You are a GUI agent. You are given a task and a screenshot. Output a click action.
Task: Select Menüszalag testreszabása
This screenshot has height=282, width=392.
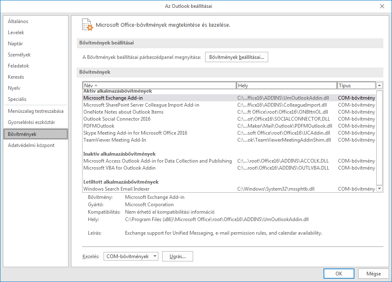35,111
